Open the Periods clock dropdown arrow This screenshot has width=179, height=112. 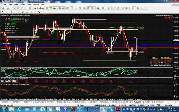click(x=105, y=8)
